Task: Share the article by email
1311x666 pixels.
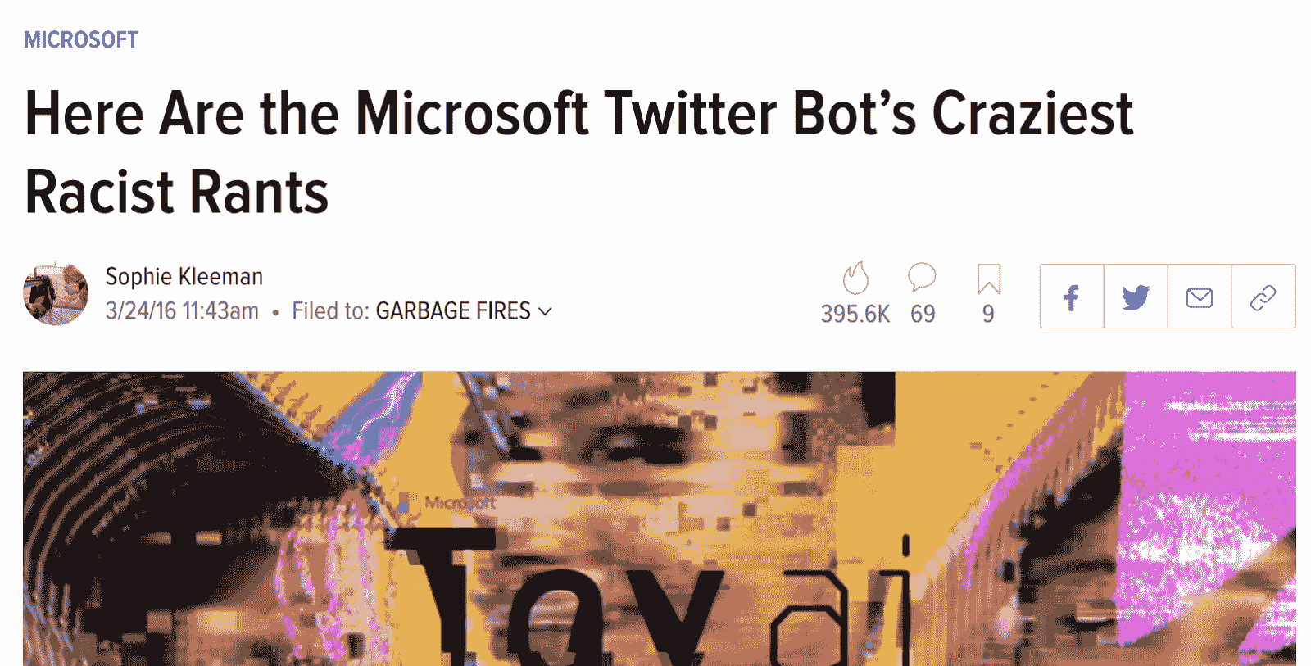Action: pos(1200,297)
